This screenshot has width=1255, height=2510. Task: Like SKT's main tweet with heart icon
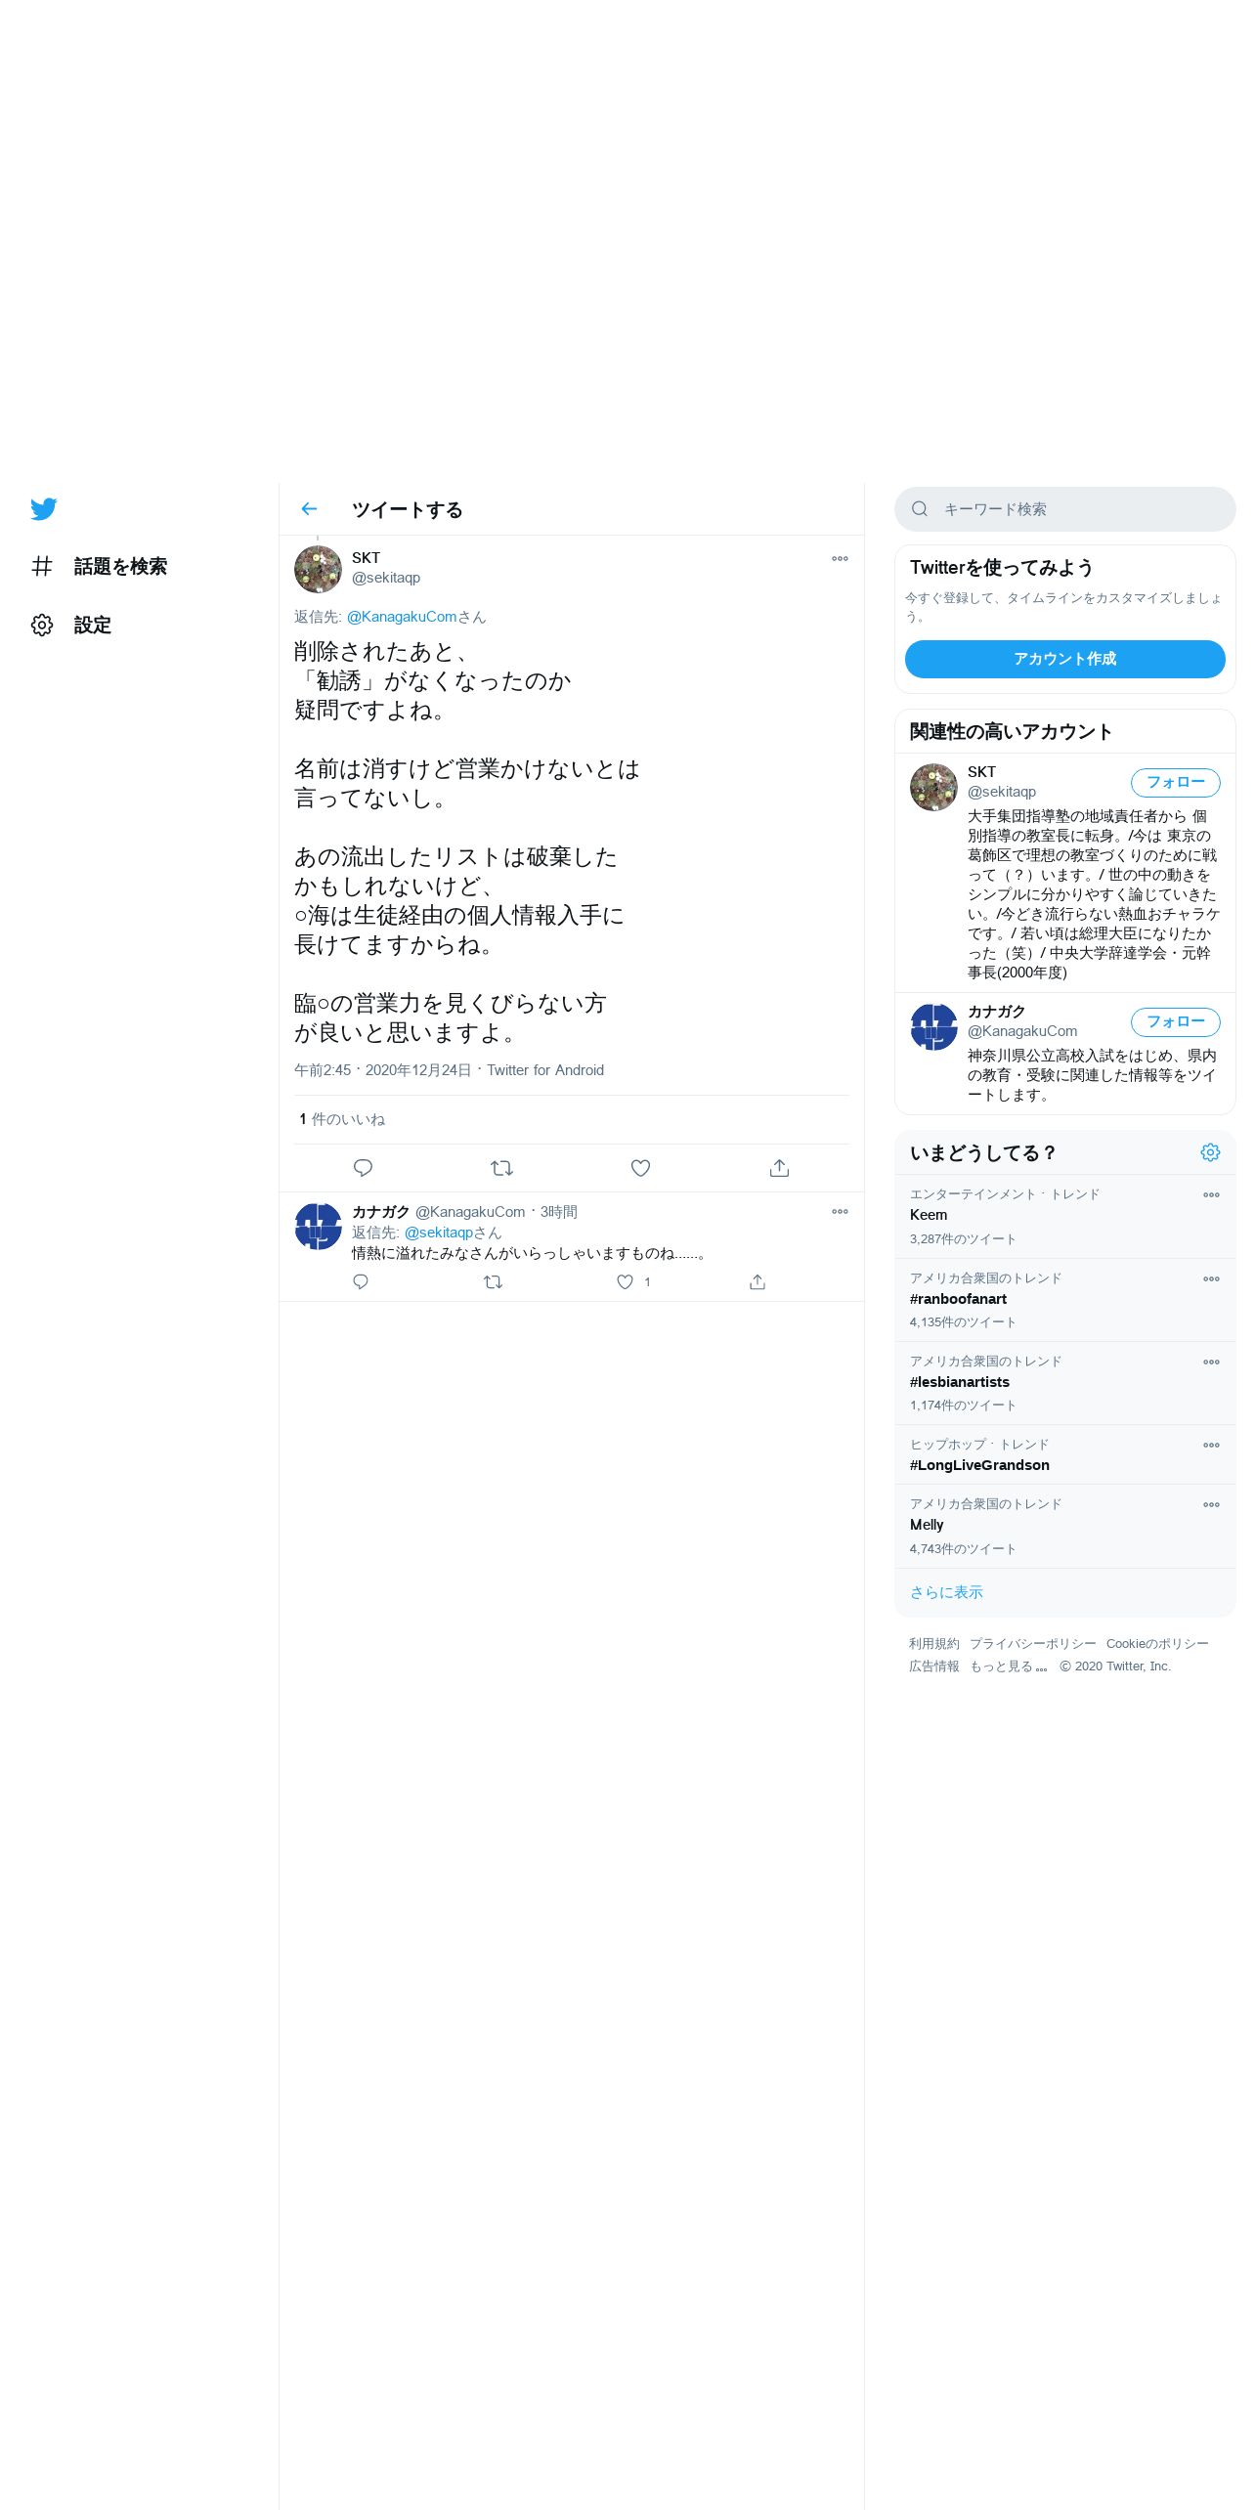[x=640, y=1168]
